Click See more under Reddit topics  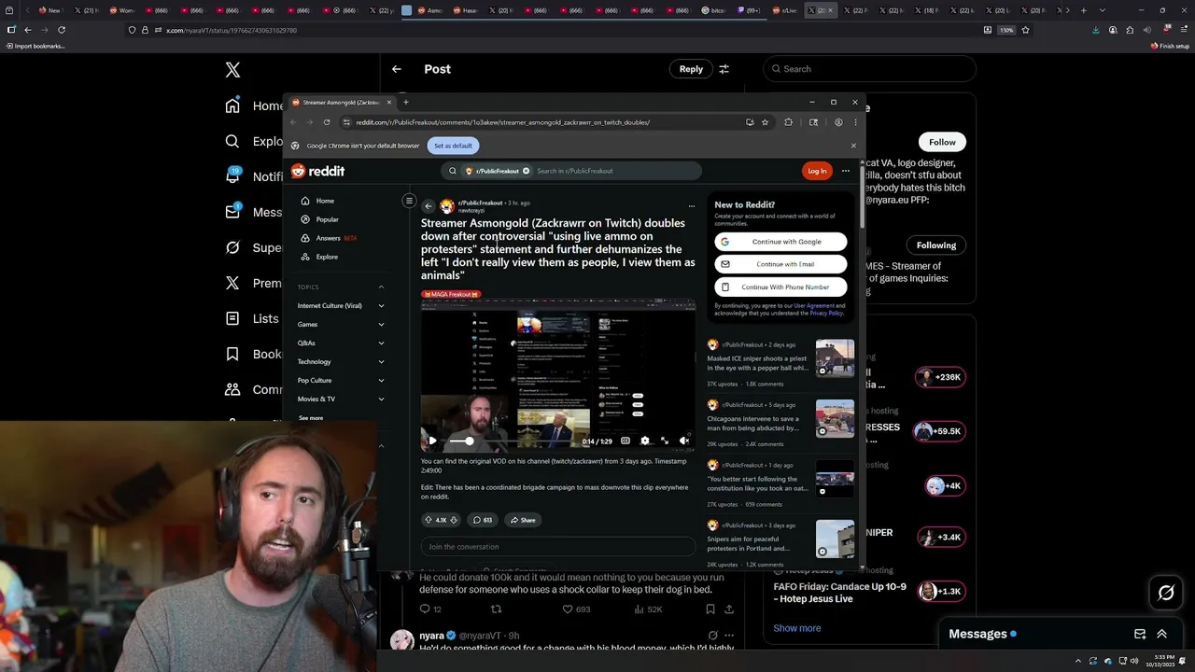311,418
